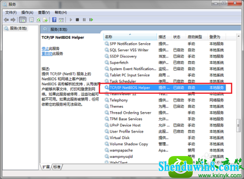The width and height of the screenshot is (244, 179).
Task: Switch to the 扩展 tab
Action: point(46,167)
